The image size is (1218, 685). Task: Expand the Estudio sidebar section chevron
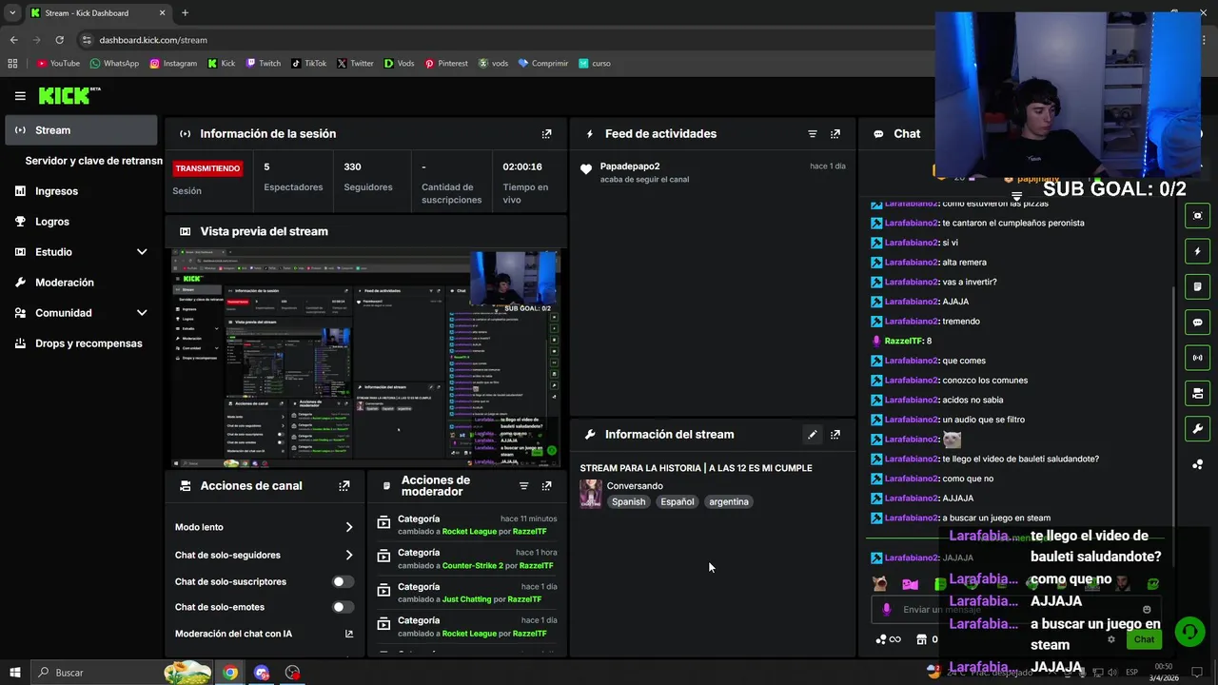pyautogui.click(x=142, y=252)
